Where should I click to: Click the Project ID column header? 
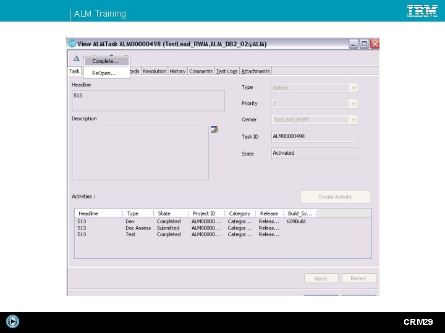(x=206, y=213)
